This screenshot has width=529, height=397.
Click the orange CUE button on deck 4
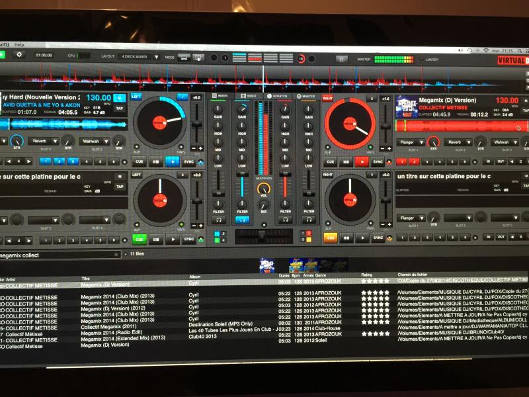[x=330, y=238]
